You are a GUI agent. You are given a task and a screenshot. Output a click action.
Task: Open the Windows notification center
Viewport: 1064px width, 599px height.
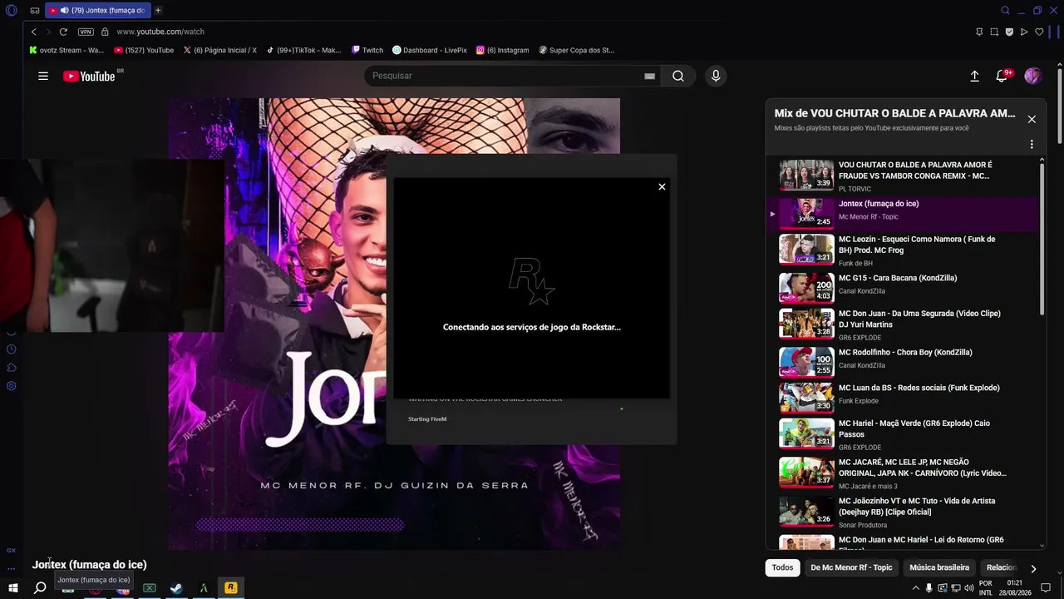(x=1046, y=588)
